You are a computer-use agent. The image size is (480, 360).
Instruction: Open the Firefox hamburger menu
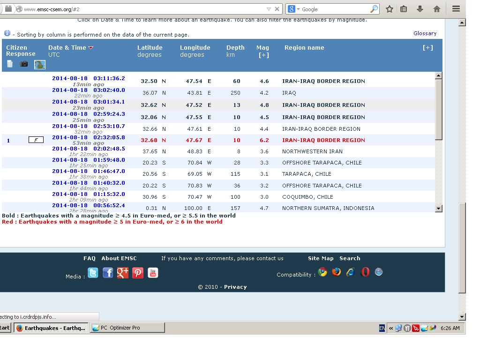456,9
